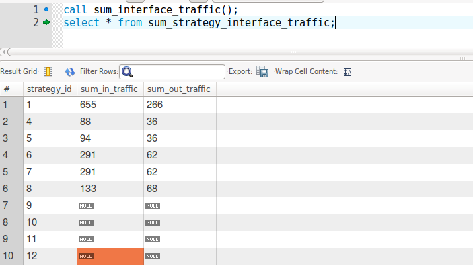Select sum_out_traffic 62 in strategy_id 7 row
Image resolution: width=473 pixels, height=276 pixels.
coord(180,172)
